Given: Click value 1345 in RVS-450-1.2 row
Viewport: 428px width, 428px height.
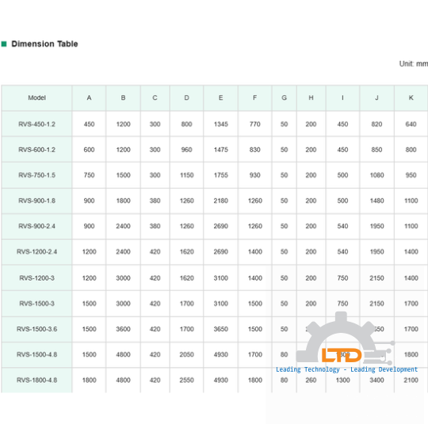Looking at the screenshot, I should click(x=220, y=124).
